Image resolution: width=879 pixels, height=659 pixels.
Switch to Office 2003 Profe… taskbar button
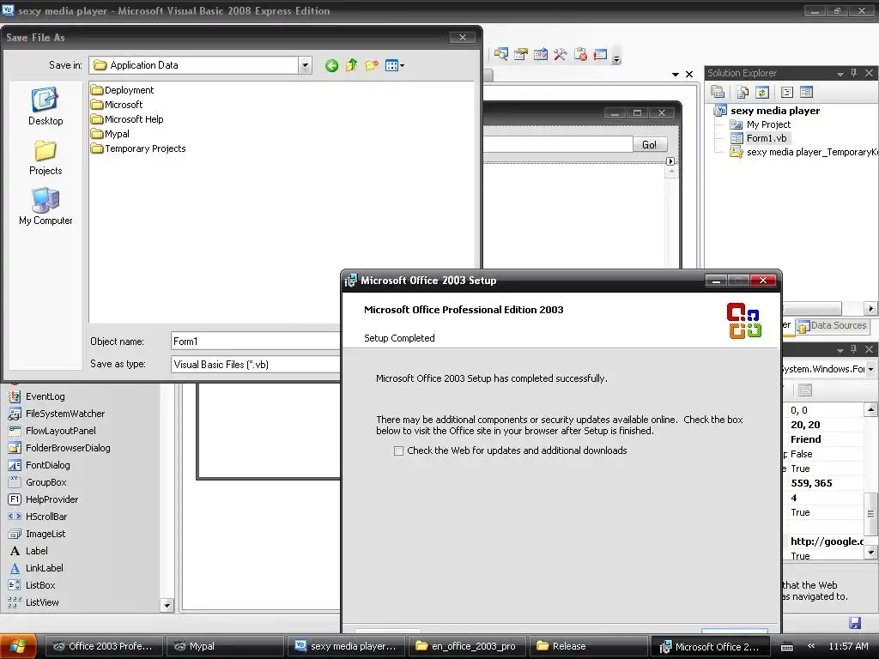pyautogui.click(x=103, y=646)
